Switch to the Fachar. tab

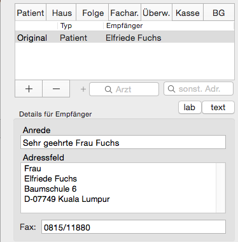pos(125,13)
